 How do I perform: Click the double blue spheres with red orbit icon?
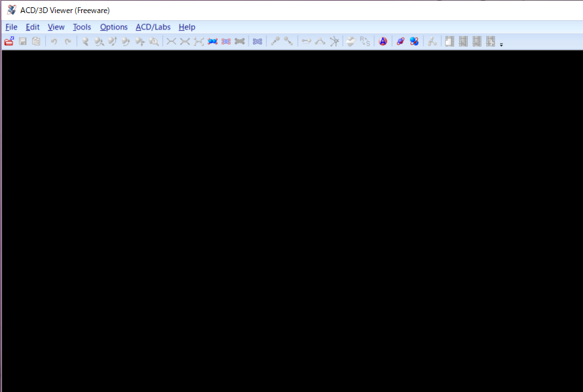414,41
